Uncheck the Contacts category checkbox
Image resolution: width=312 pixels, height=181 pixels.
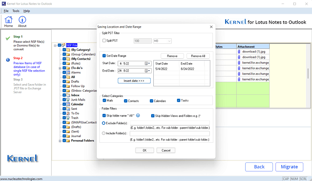tap(126, 101)
